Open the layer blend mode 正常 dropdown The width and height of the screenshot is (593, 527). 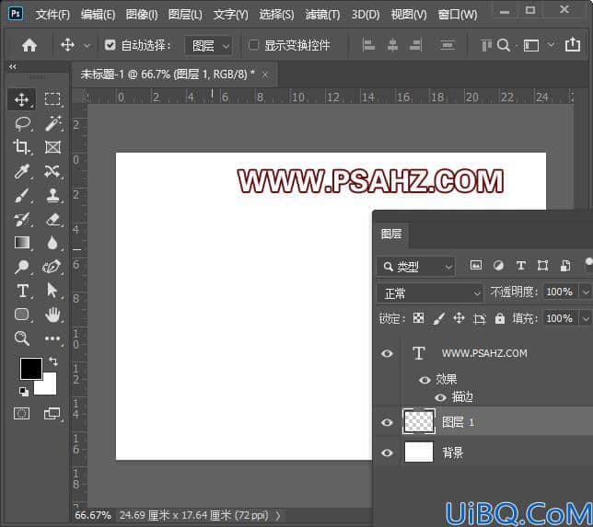(430, 293)
